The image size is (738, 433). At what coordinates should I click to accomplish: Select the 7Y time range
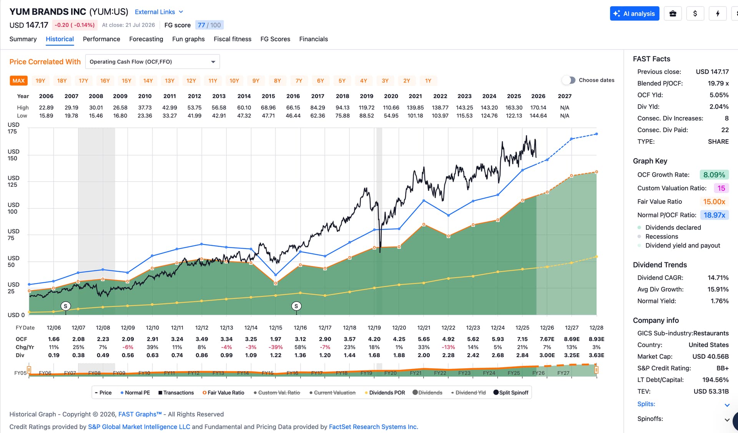[x=299, y=81]
